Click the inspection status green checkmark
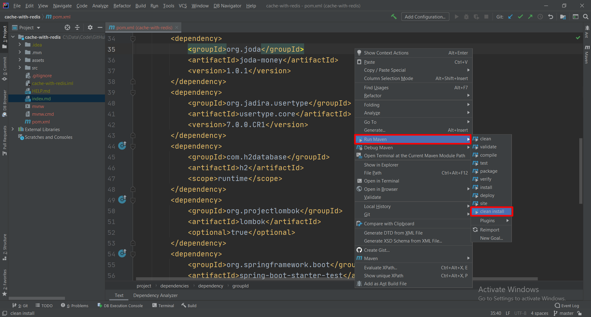The width and height of the screenshot is (591, 317). tap(578, 38)
